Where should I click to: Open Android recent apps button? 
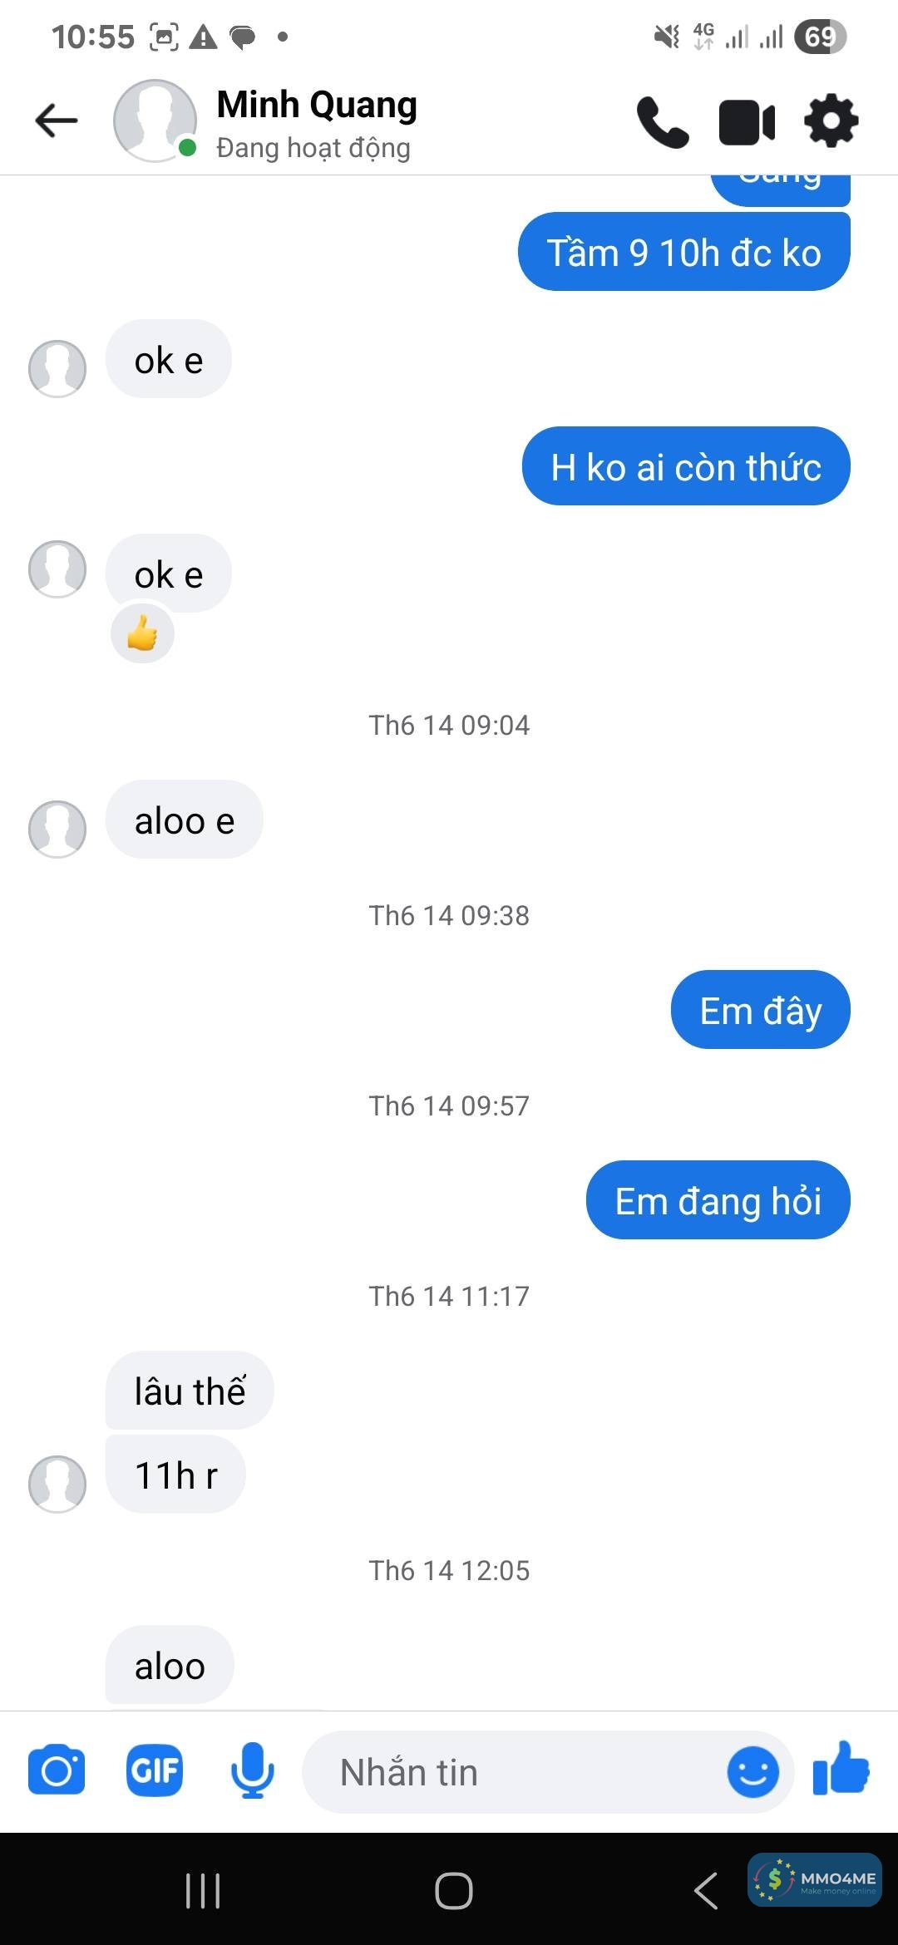pyautogui.click(x=203, y=1891)
